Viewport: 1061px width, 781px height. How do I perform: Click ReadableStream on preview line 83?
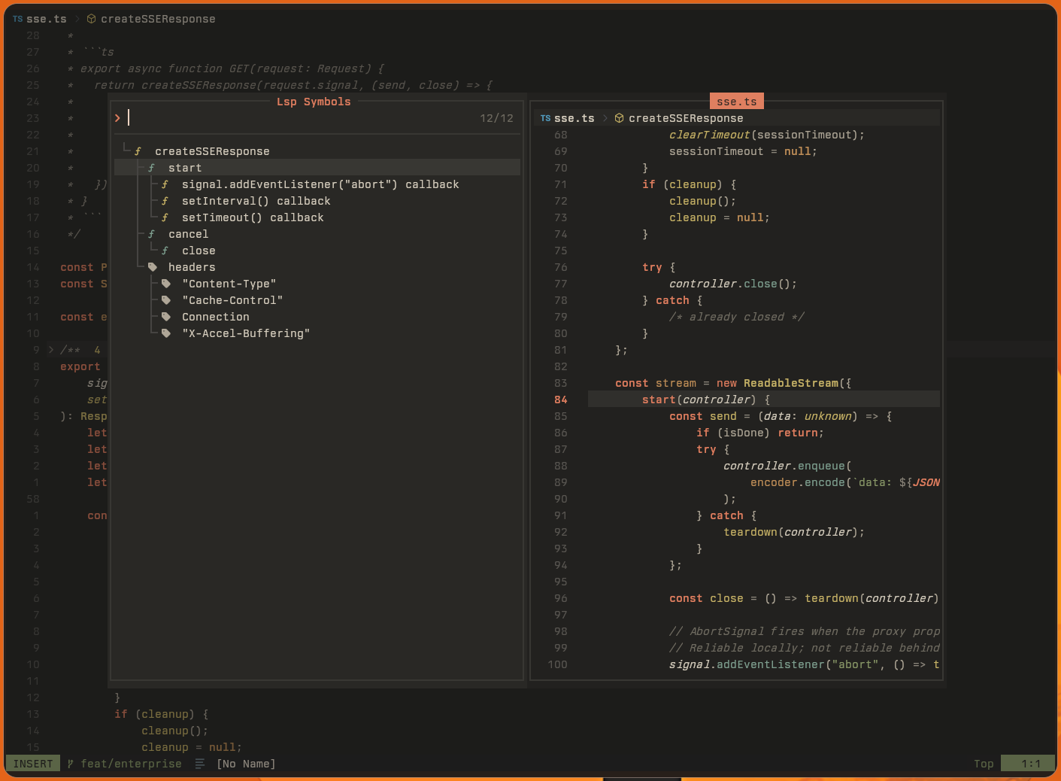791,383
